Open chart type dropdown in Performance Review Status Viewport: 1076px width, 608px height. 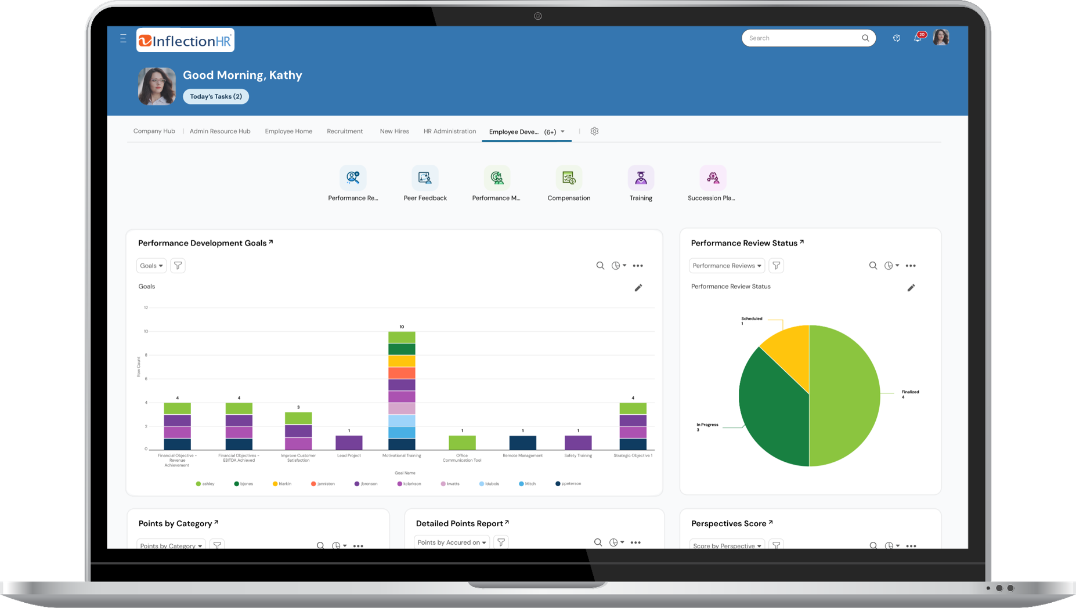[892, 266]
